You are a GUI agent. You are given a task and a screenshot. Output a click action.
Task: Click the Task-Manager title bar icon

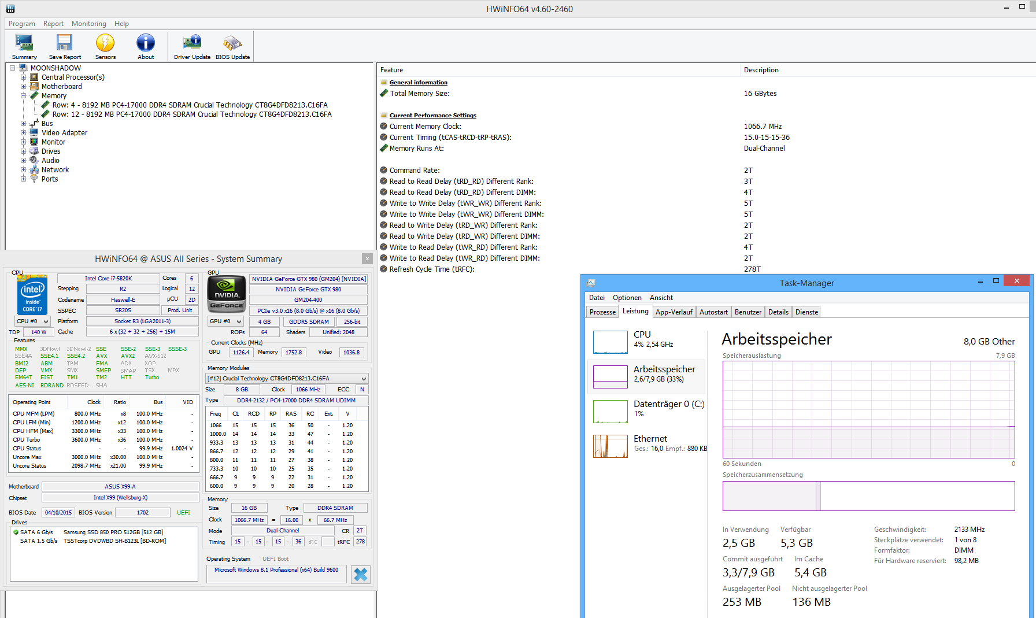click(x=591, y=283)
